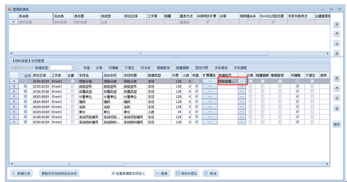Open the 数据规范 ellipsis button for 项目分类
347x182 pixels.
click(242, 81)
